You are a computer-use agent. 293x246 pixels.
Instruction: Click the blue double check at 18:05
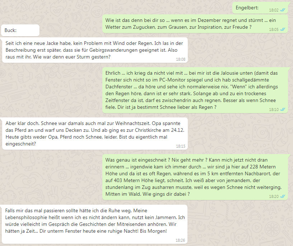[283, 29]
